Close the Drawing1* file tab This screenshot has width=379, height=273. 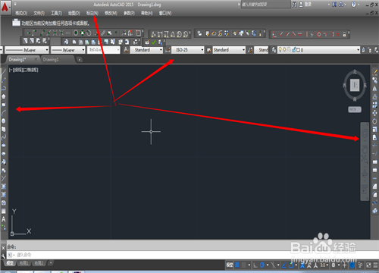point(36,59)
